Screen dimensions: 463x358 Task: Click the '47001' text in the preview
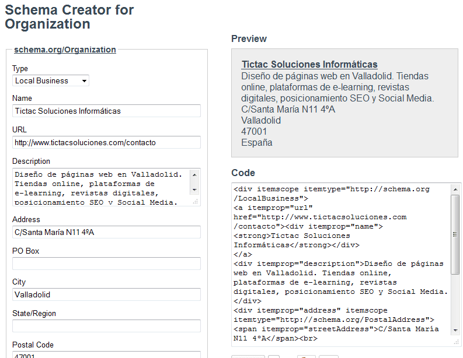[x=254, y=132]
